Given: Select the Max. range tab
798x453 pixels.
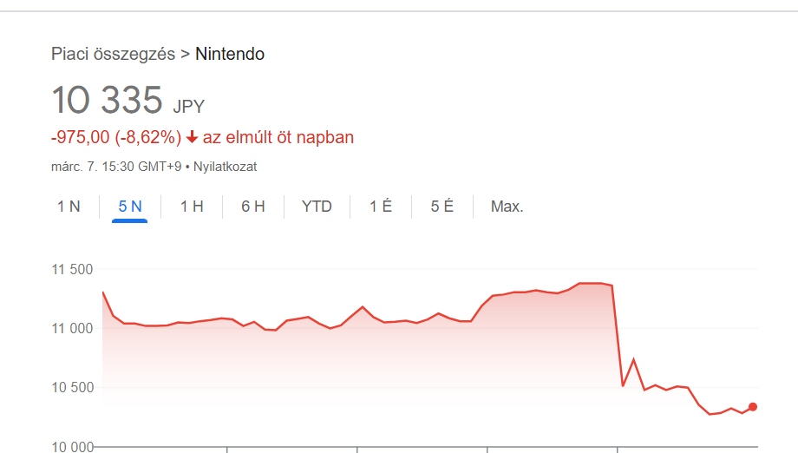Looking at the screenshot, I should 507,207.
